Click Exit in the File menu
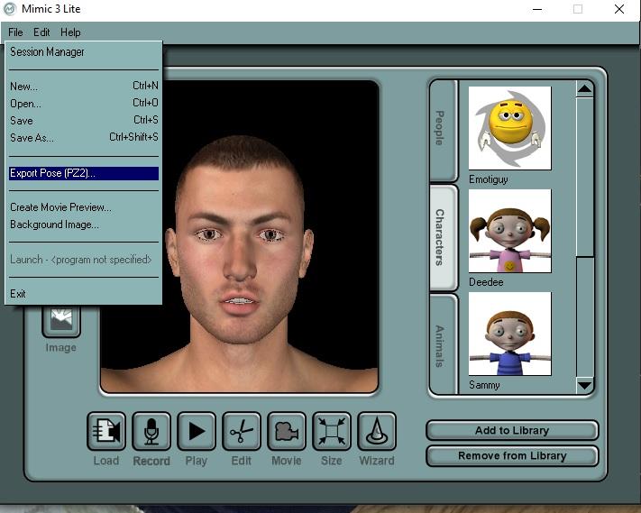Screen dimensions: 641x513 (84, 294)
